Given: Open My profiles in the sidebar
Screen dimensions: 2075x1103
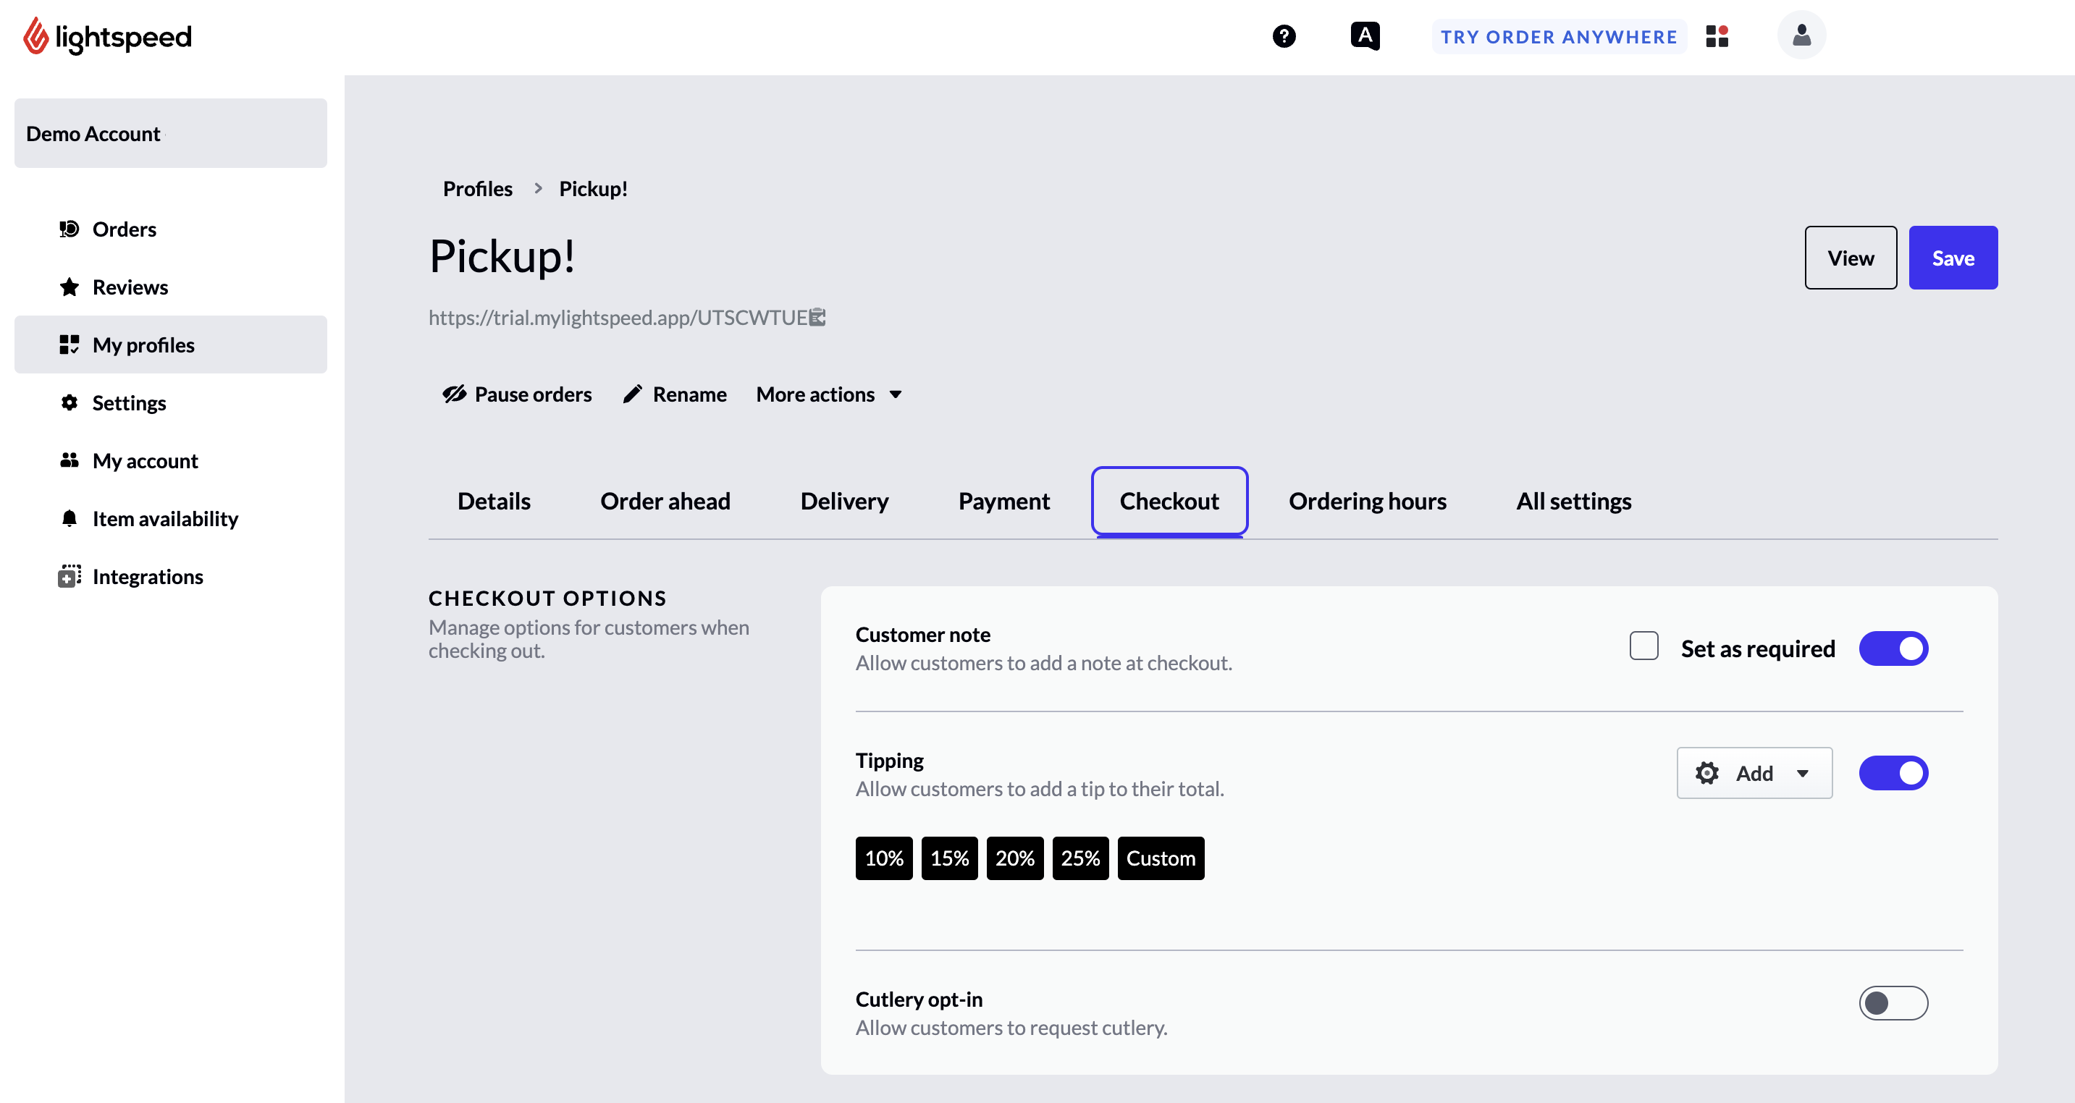Looking at the screenshot, I should [171, 345].
